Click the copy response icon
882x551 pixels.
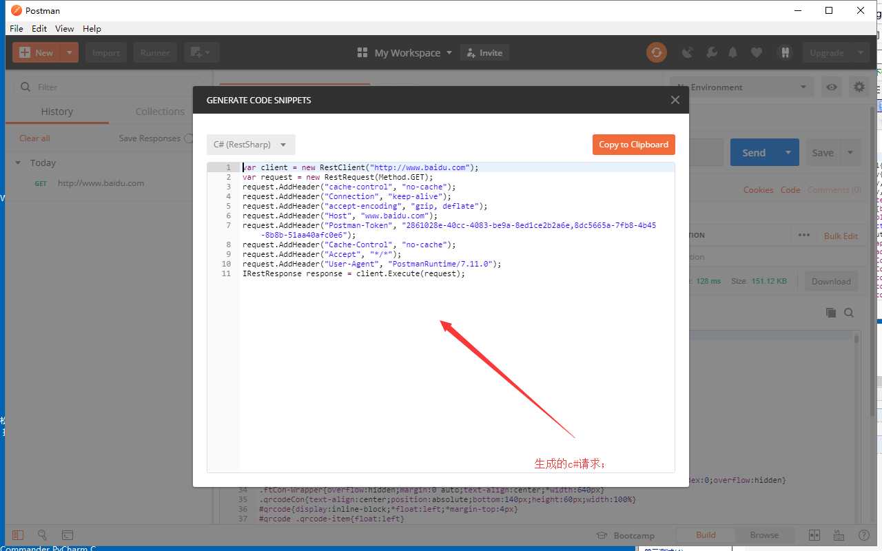[x=831, y=313]
